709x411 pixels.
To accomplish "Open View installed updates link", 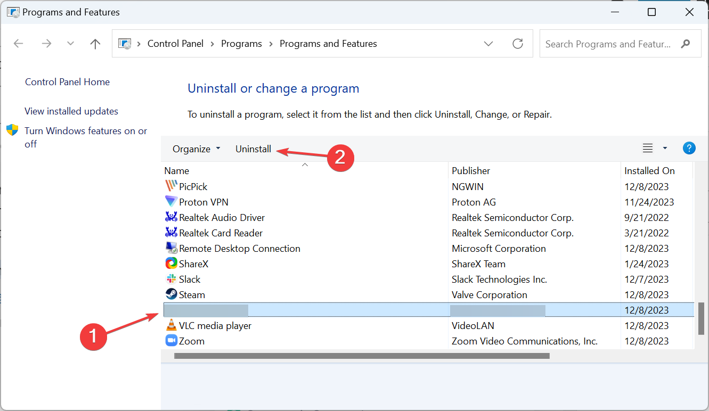I will pos(71,111).
